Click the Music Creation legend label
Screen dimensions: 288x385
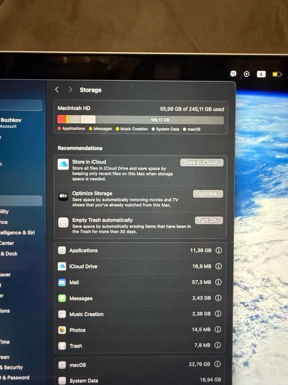(x=132, y=129)
